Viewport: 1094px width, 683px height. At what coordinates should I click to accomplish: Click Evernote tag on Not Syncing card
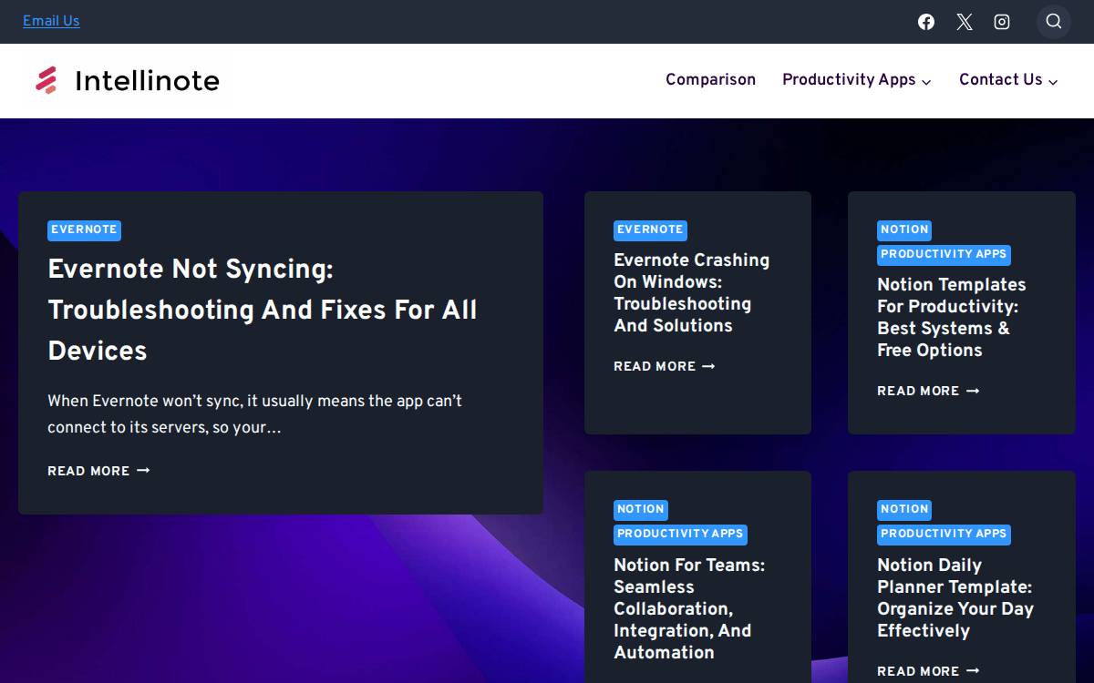tap(84, 230)
